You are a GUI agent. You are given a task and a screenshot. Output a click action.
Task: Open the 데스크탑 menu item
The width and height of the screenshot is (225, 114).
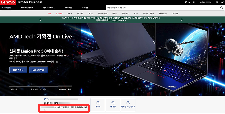click(x=80, y=14)
